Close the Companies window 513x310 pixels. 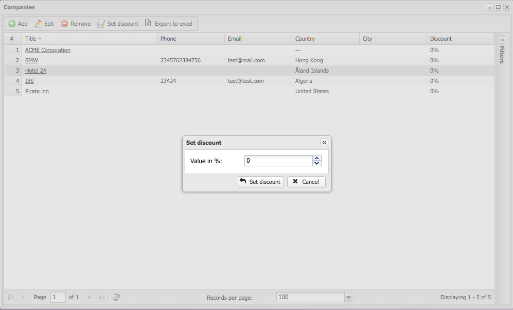pos(507,7)
